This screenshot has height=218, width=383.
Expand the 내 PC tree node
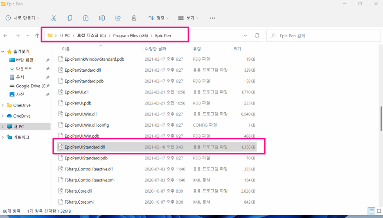(x=3, y=127)
